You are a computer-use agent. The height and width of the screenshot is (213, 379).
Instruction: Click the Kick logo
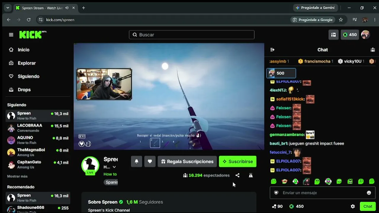tap(33, 35)
